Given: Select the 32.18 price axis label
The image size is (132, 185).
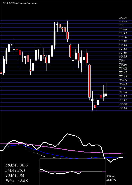Looking at the screenshot, I should point(123,108).
